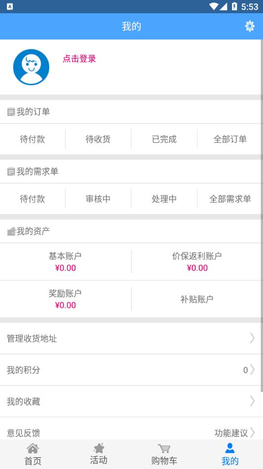This screenshot has width=263, height=469.
Task: Expand 我的积分 chevron arrow
Action: (252, 370)
